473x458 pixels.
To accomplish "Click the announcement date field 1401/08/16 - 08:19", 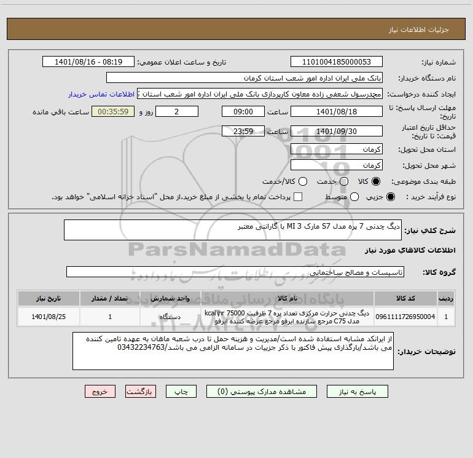I will pos(88,62).
